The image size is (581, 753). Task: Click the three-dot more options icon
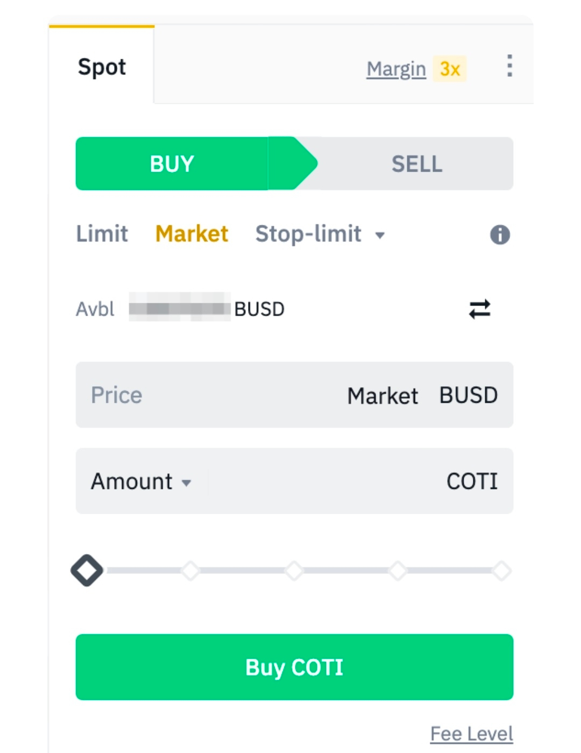(x=509, y=66)
